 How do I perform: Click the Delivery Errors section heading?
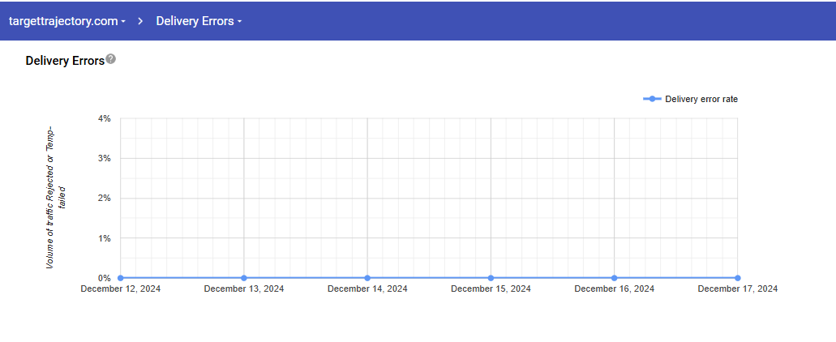tap(65, 61)
